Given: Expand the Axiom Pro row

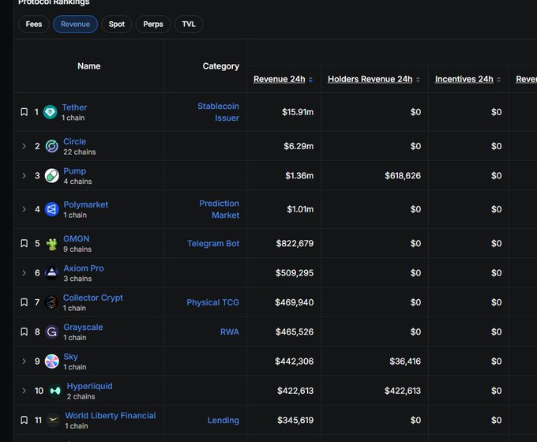Looking at the screenshot, I should [24, 273].
